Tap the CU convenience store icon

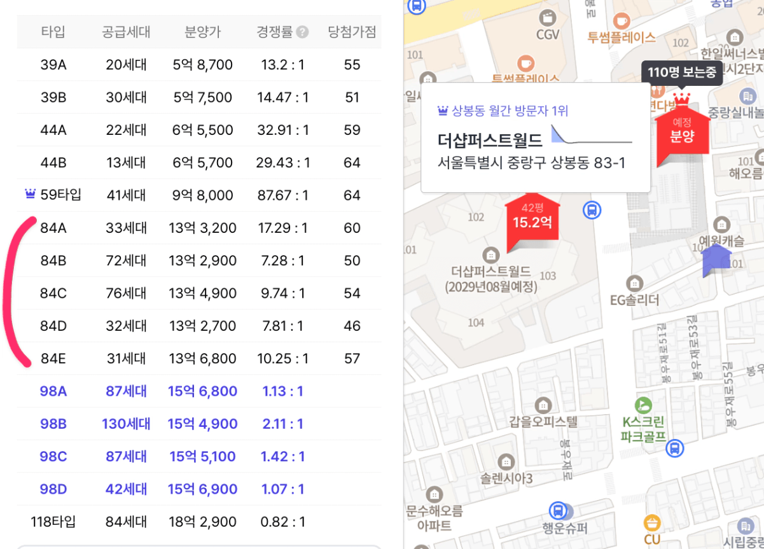tap(652, 523)
